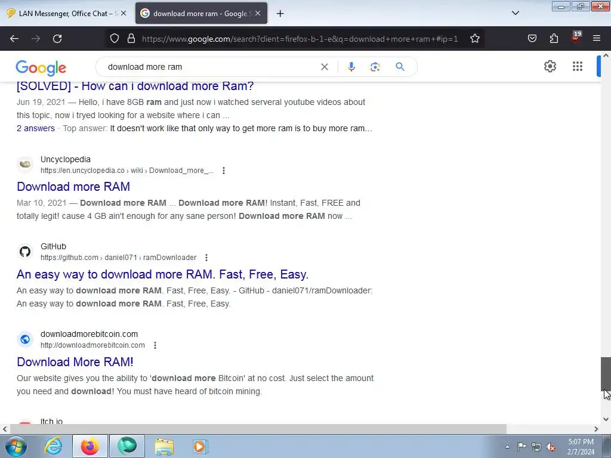Screen dimensions: 611x458
Task: Click the horizontal scrollbar left arrow
Action: tap(5, 429)
